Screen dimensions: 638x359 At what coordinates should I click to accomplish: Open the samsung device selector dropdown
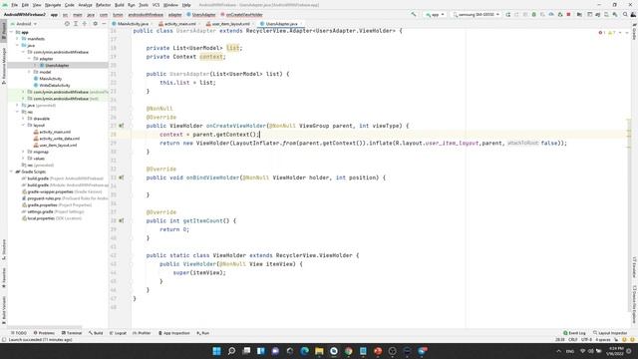point(477,14)
